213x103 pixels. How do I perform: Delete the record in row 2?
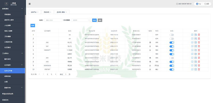(x=199, y=39)
